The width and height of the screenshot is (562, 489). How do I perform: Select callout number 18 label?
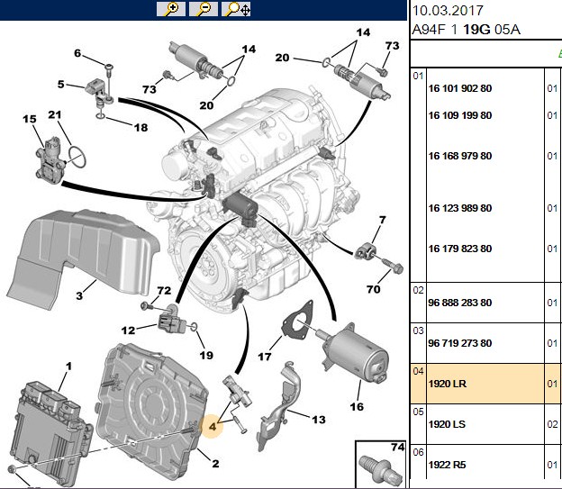(x=140, y=127)
